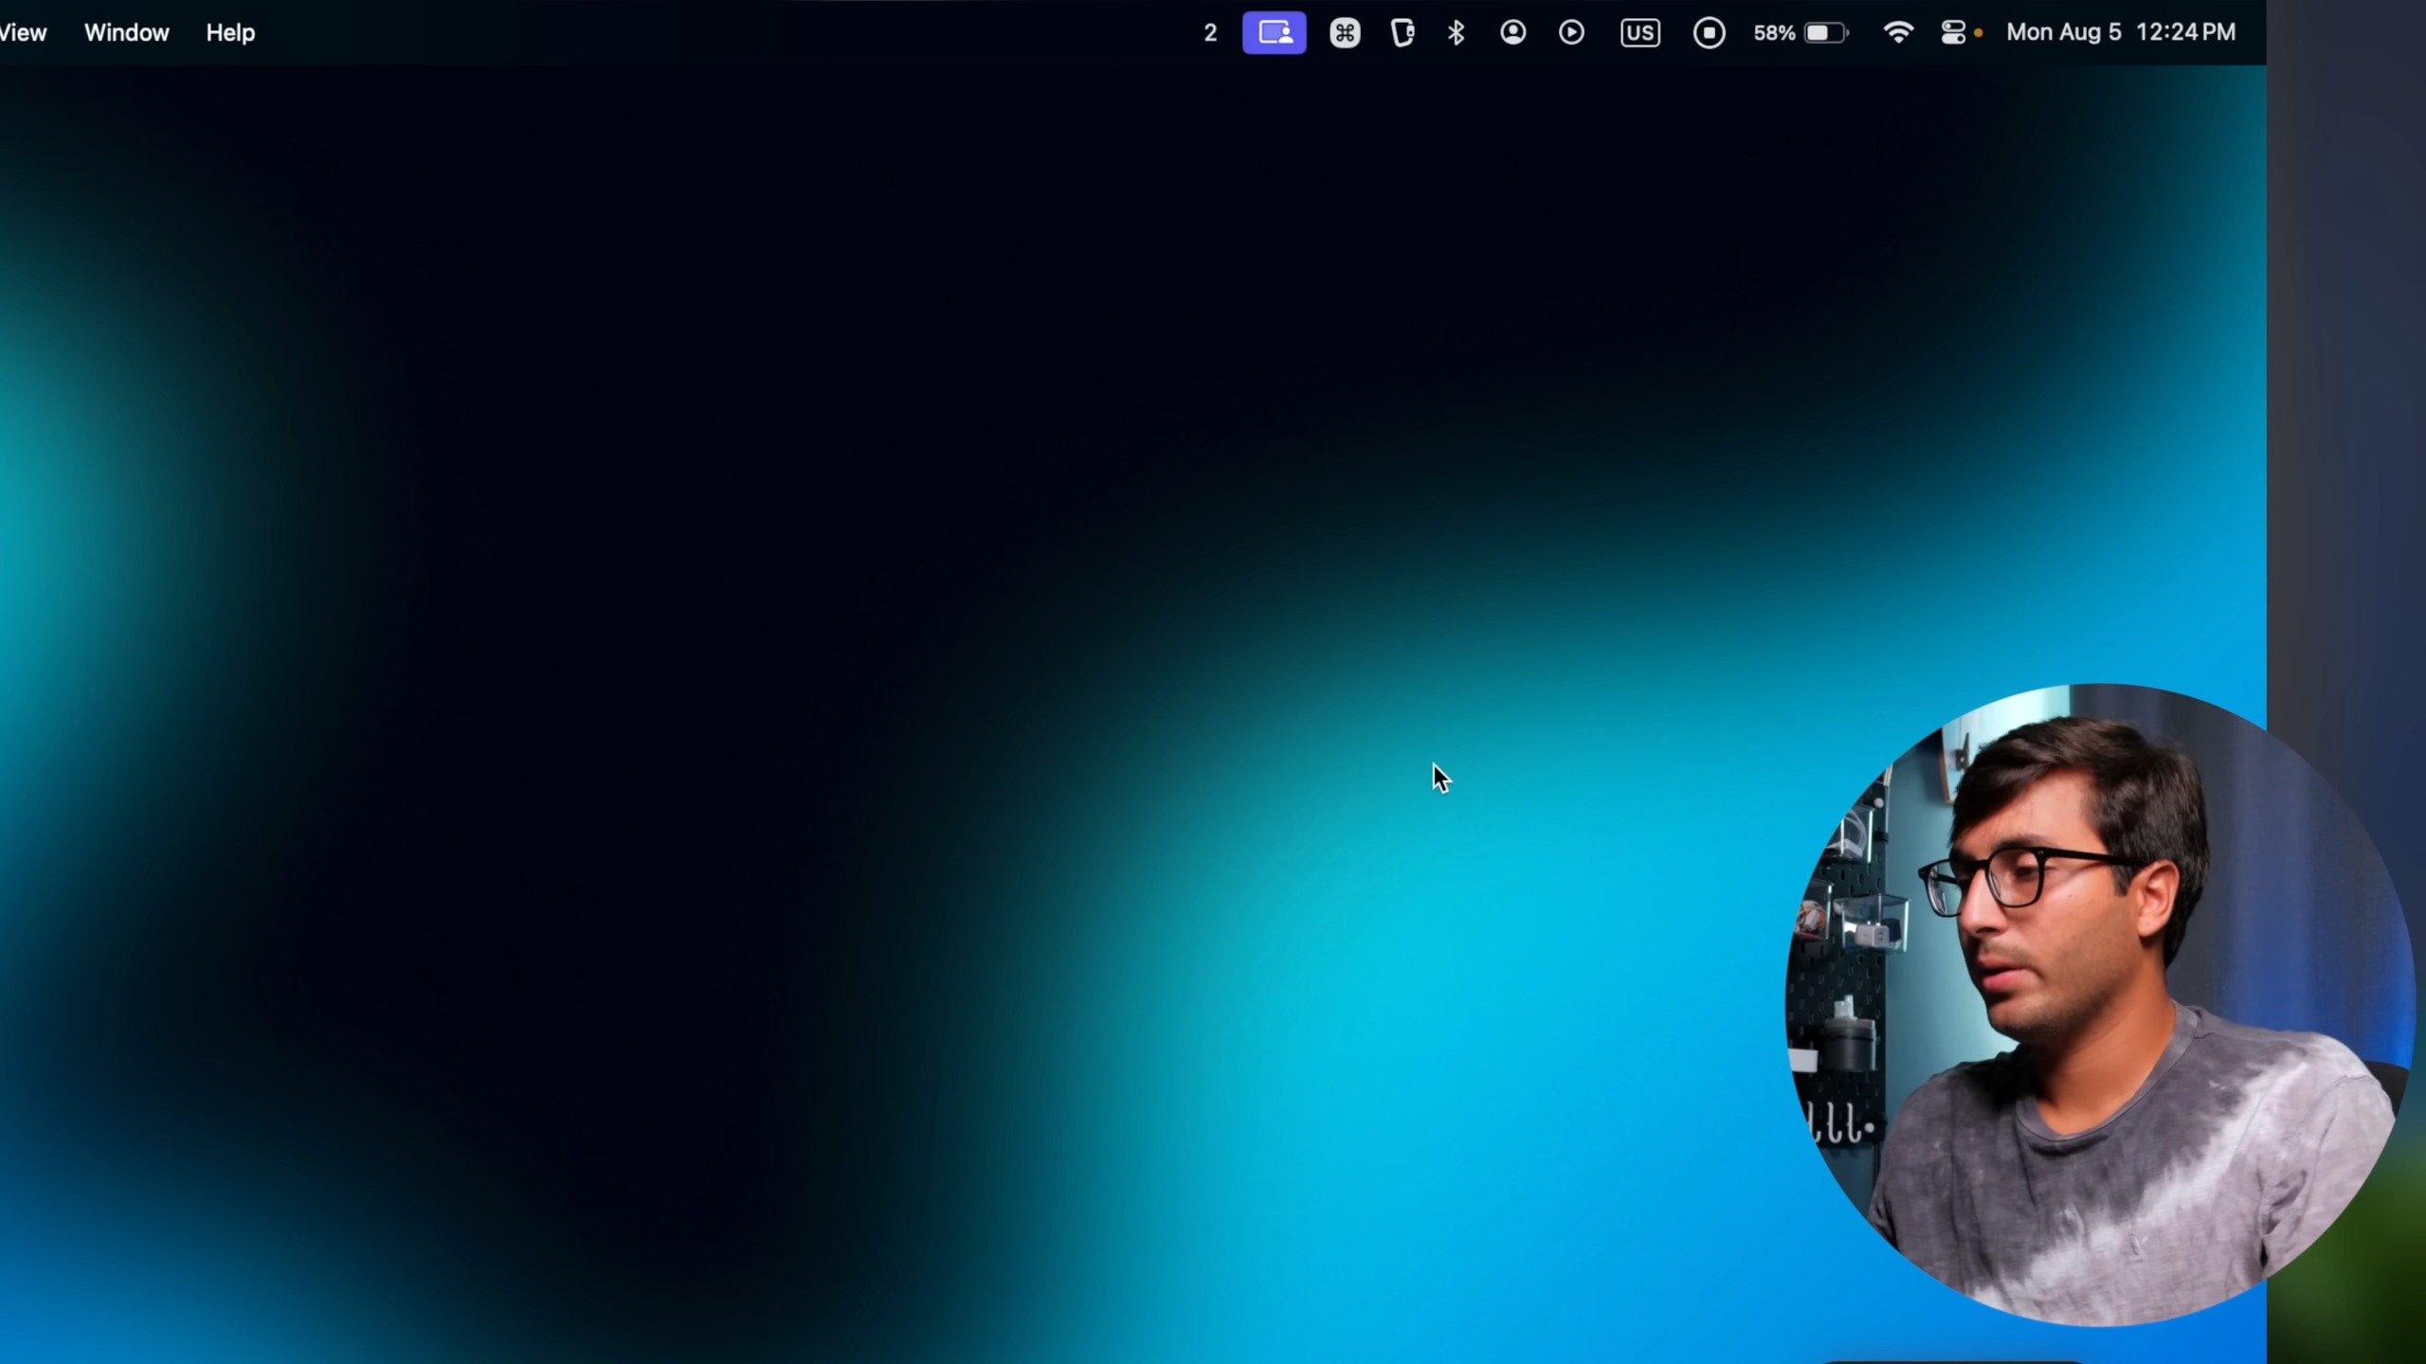
Task: Click the user account circle icon
Action: point(1513,33)
